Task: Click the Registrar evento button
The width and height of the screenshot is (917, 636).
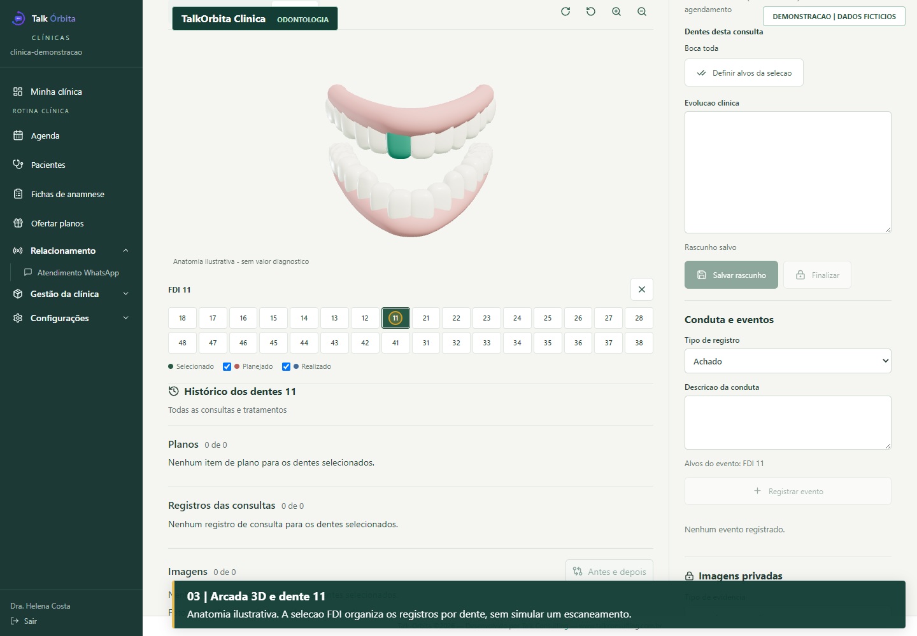Action: point(788,491)
